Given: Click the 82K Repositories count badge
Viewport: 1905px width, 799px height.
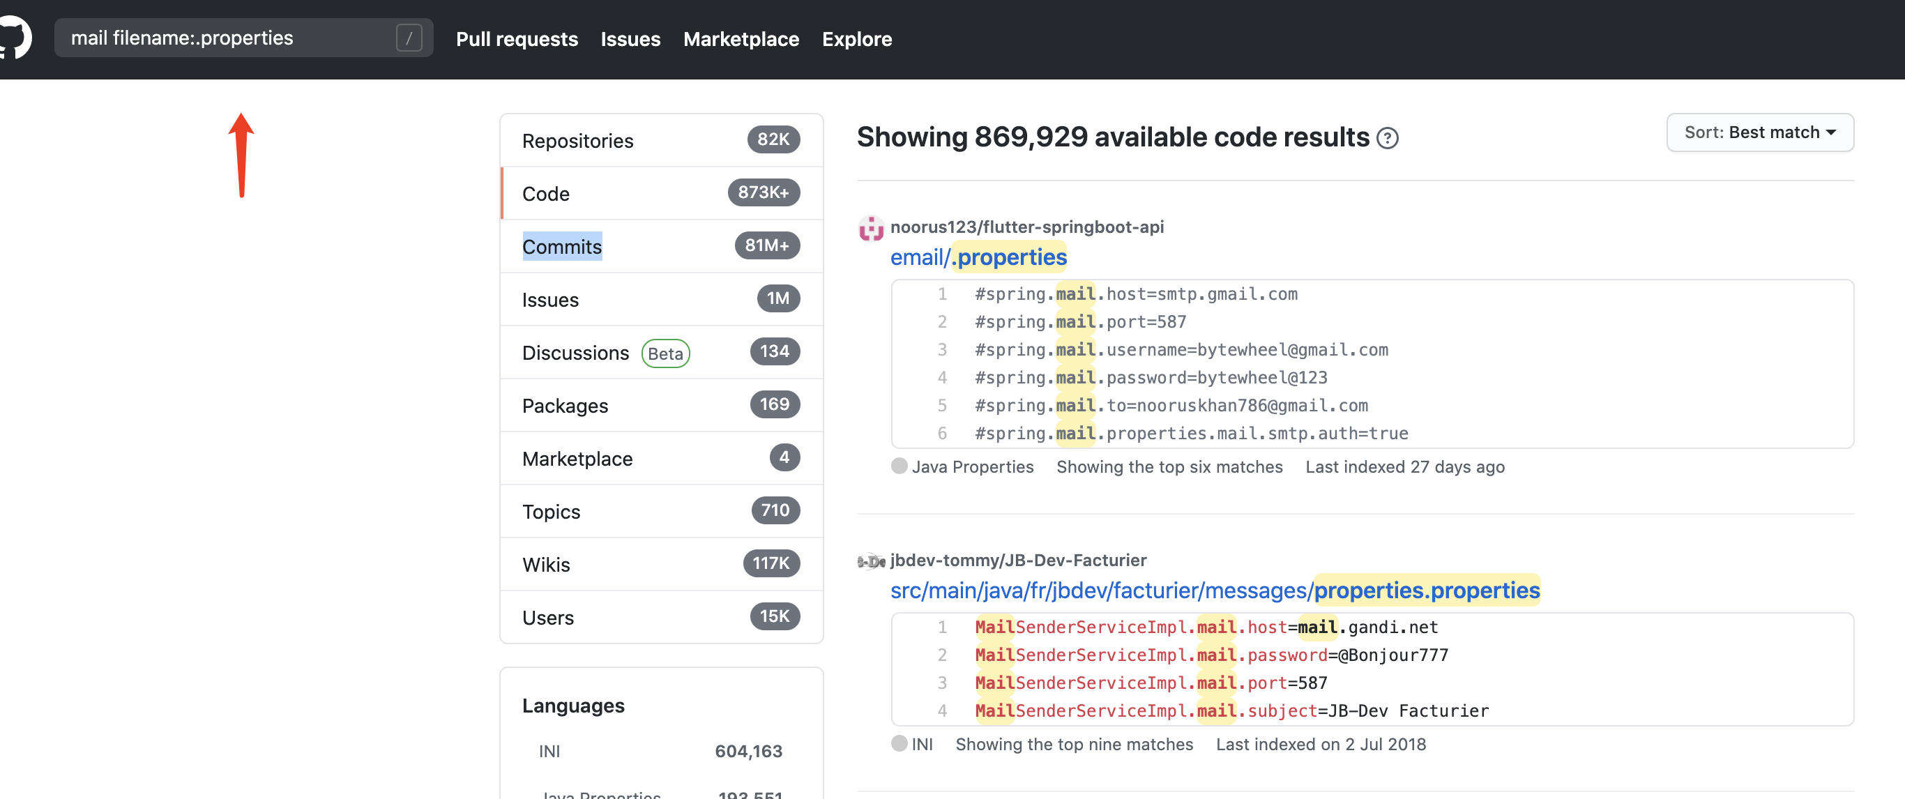Looking at the screenshot, I should (773, 139).
